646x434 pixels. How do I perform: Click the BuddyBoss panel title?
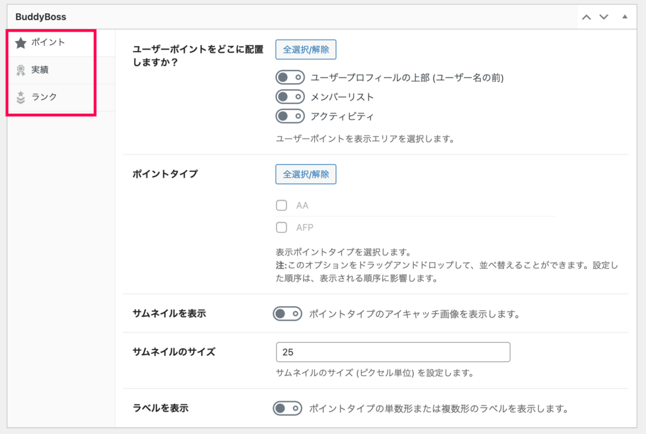[41, 17]
